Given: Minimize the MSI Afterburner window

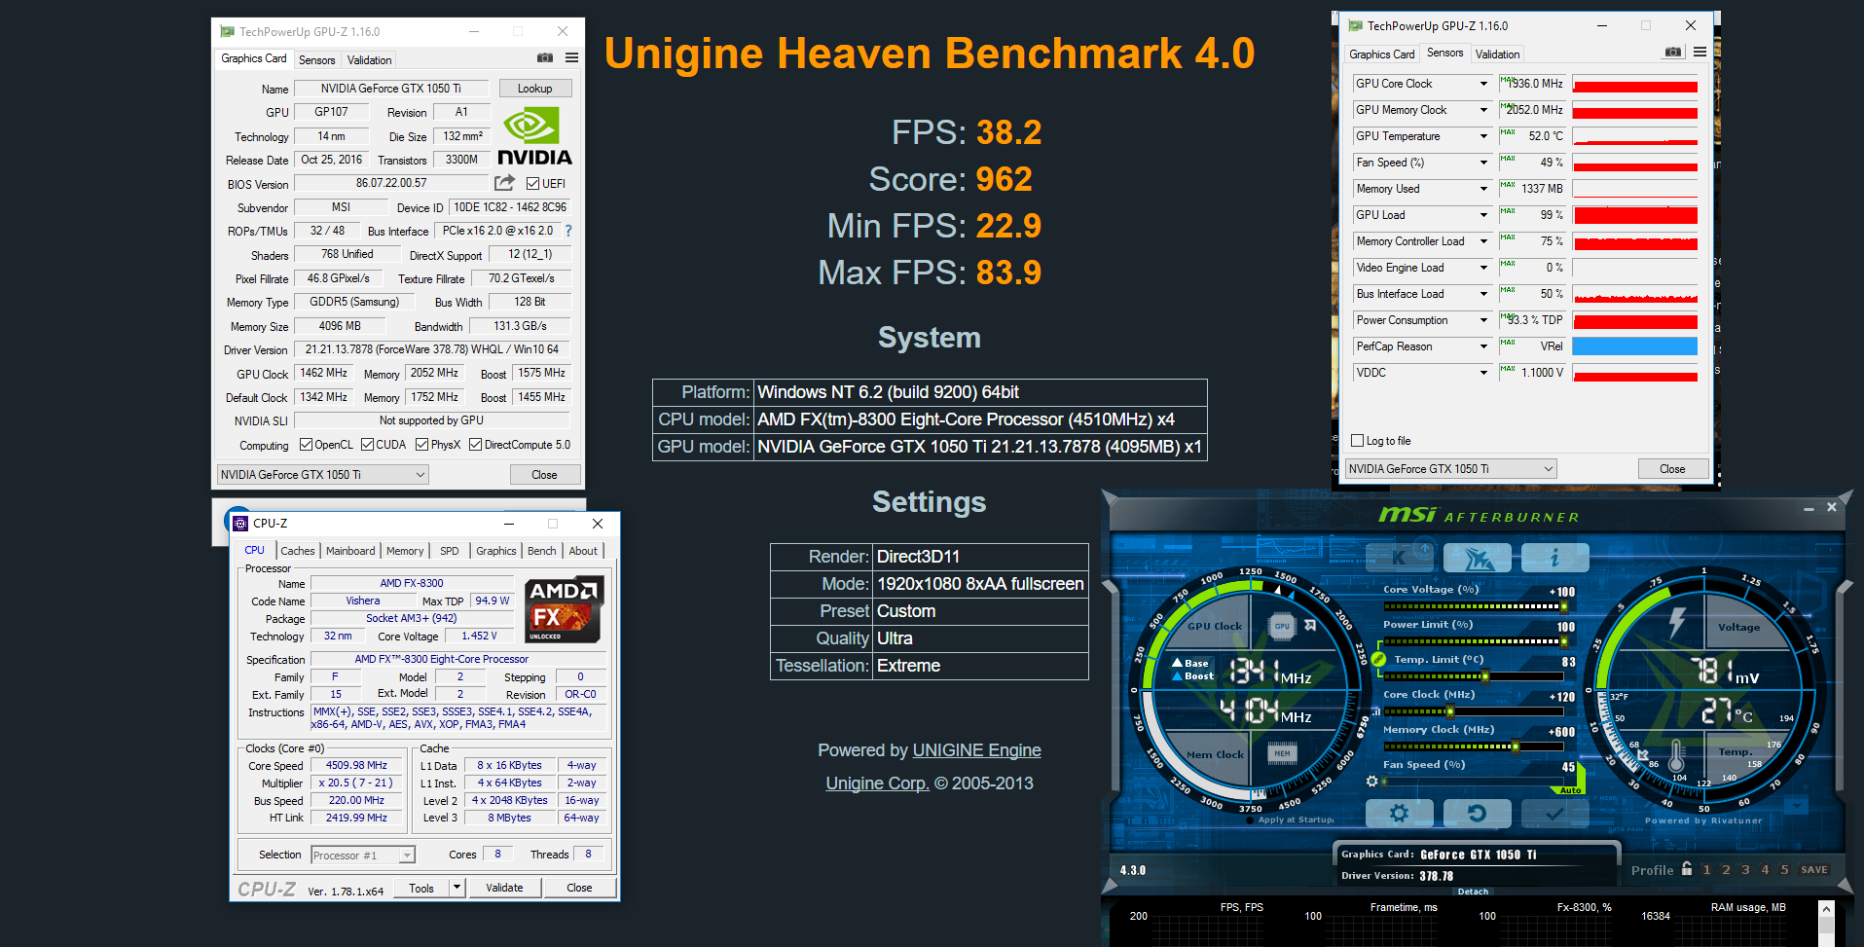Looking at the screenshot, I should pos(1809,508).
